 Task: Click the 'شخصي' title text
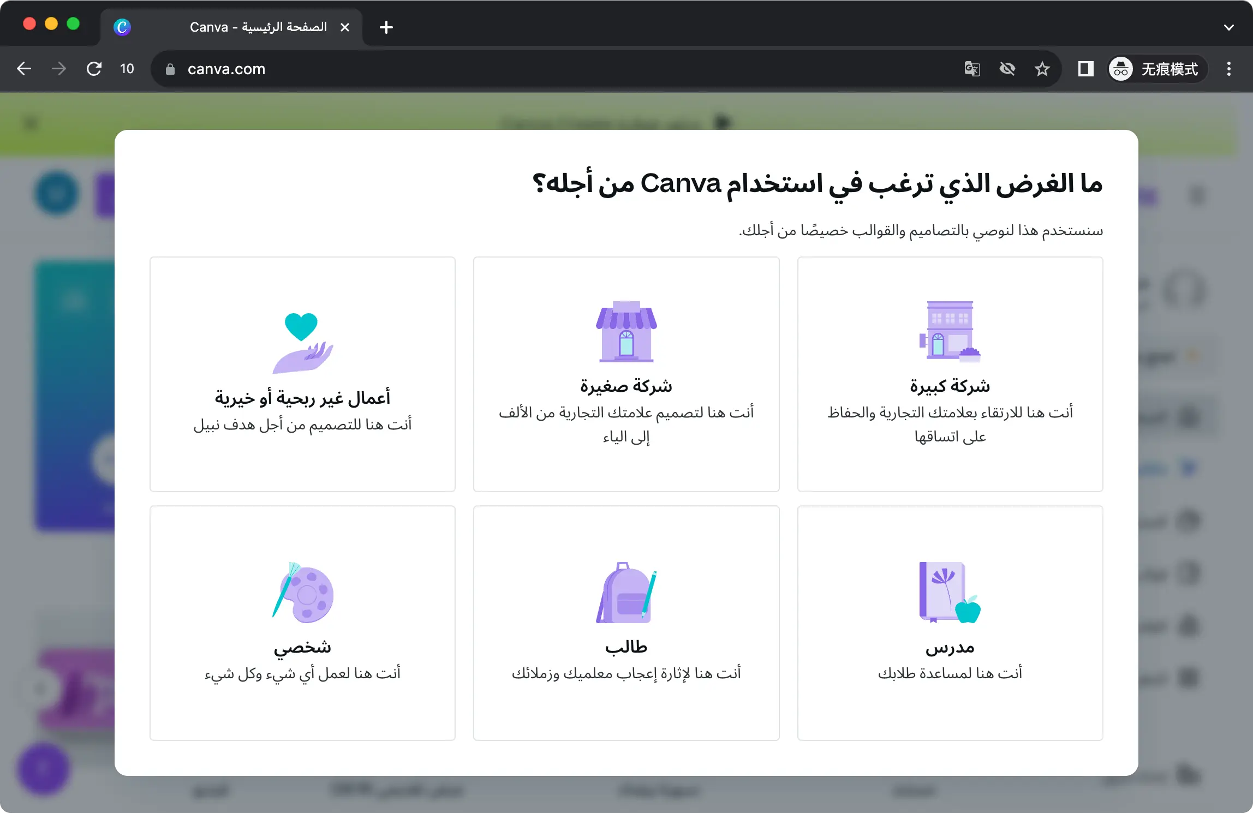point(302,647)
